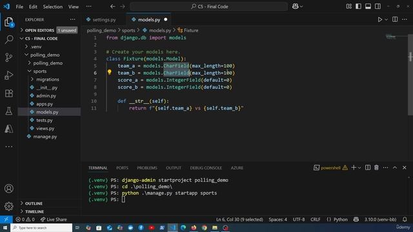Open run options dropdown arrow

[x=386, y=19]
